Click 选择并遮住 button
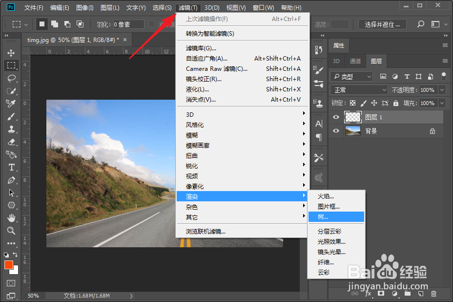Viewport: 453px width, 302px height. [x=382, y=24]
